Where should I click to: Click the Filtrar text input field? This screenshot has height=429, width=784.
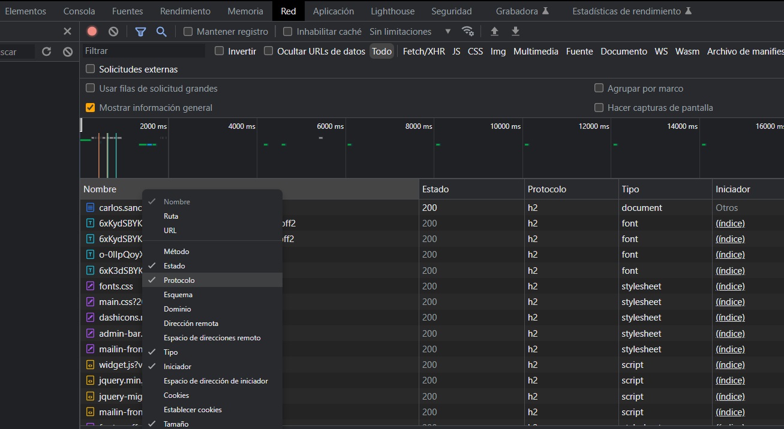[x=143, y=52]
